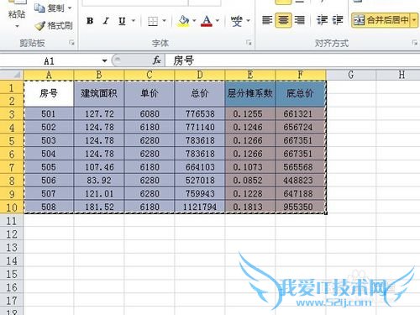The image size is (420, 315).
Task: Open copy dropdown arrow
Action: 70,8
